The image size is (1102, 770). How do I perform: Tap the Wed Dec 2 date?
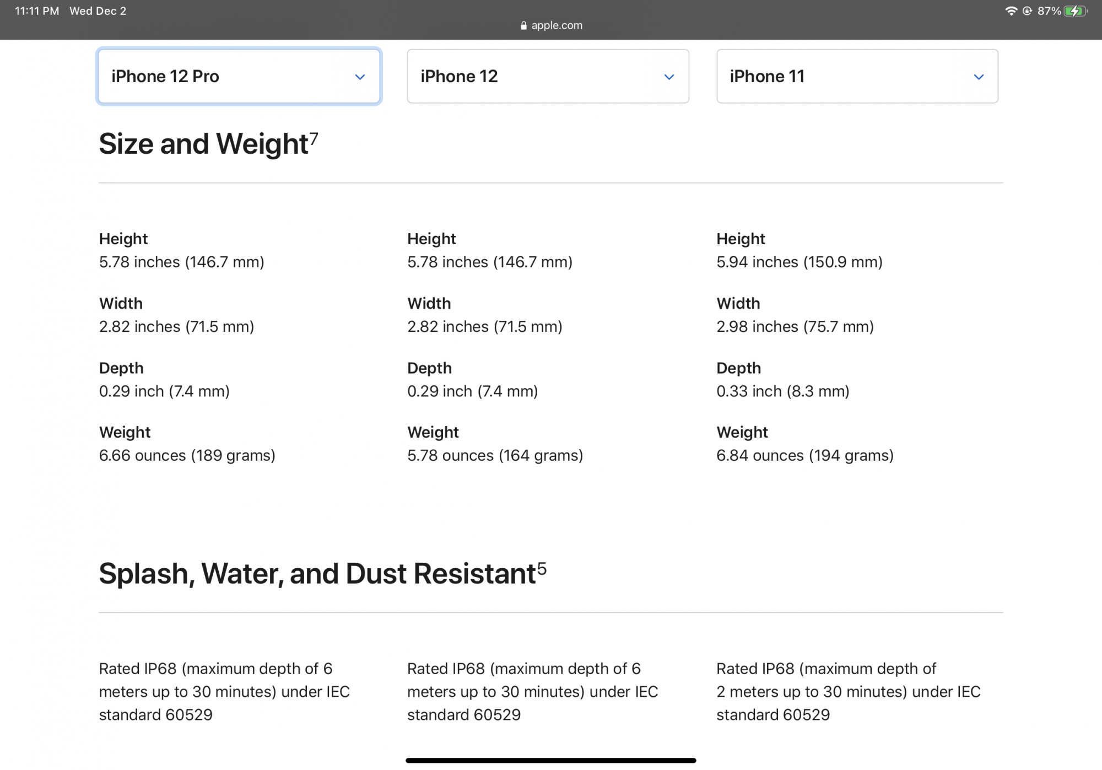tap(98, 11)
